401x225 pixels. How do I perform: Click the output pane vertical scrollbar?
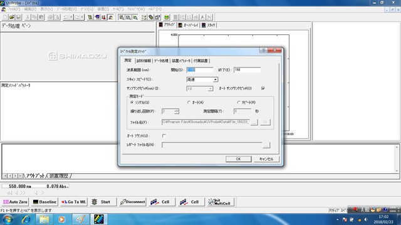click(x=397, y=159)
